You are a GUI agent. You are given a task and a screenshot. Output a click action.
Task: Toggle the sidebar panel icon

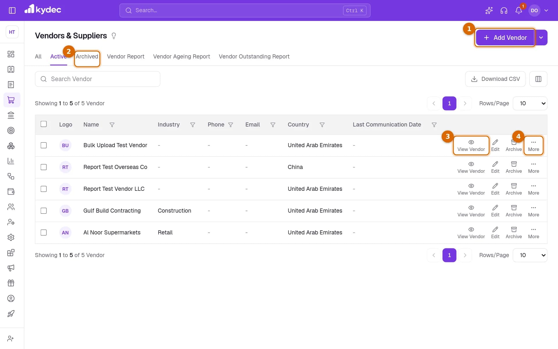click(x=12, y=10)
